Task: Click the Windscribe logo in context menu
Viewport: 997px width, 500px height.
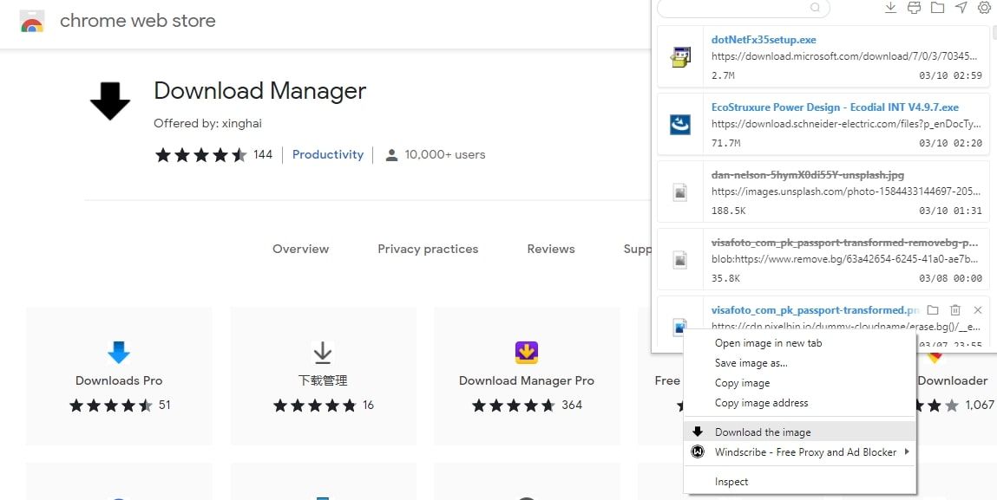Action: (698, 451)
